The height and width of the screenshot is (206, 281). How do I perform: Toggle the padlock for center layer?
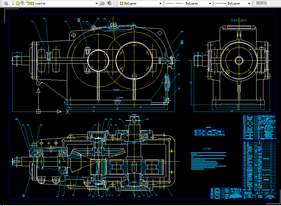[x=28, y=3]
